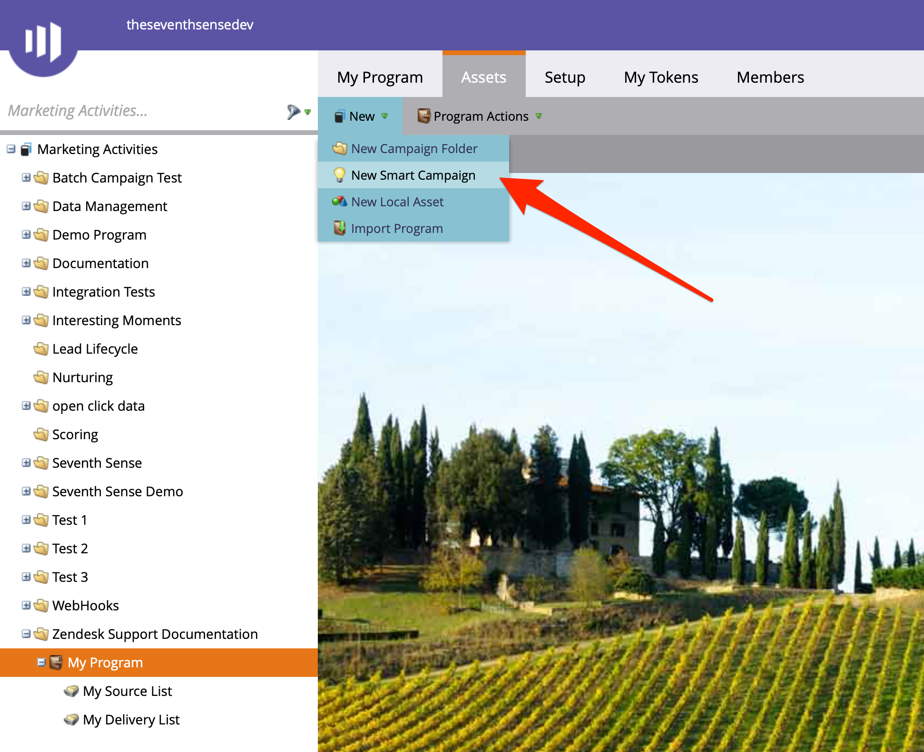Open the Program Actions dropdown

tap(481, 116)
